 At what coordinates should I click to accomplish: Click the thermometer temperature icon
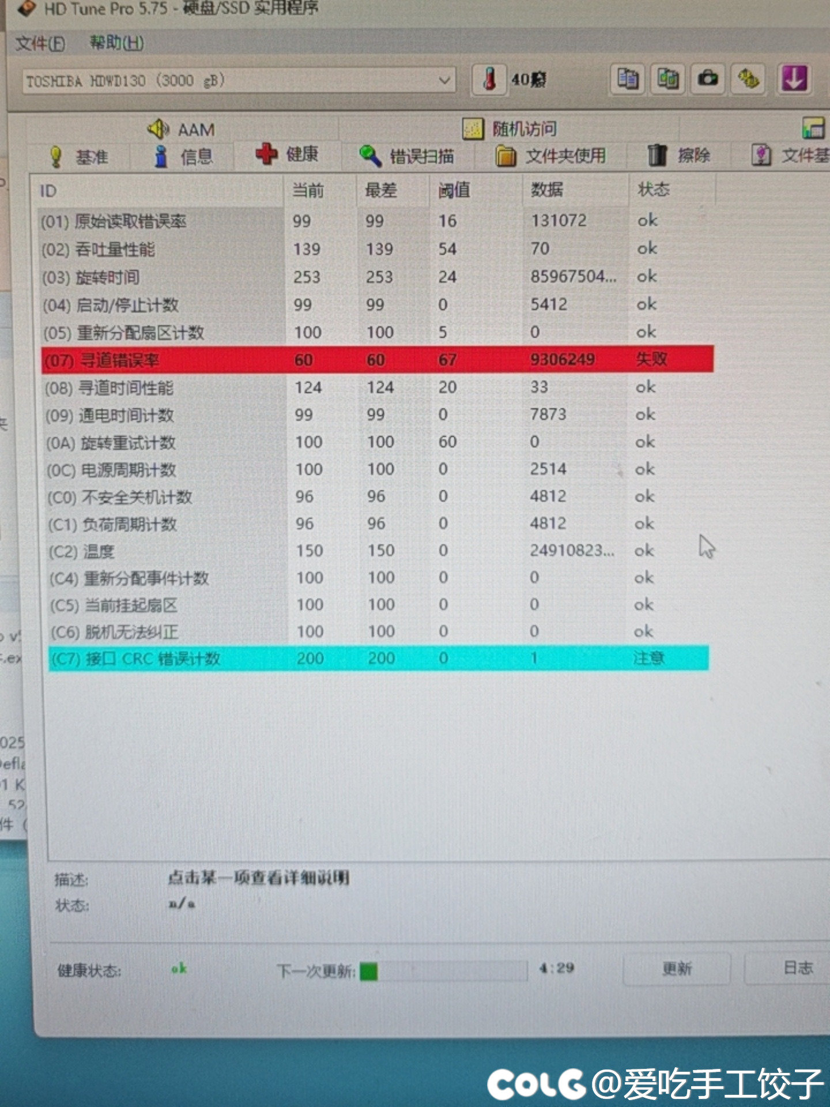pyautogui.click(x=489, y=78)
